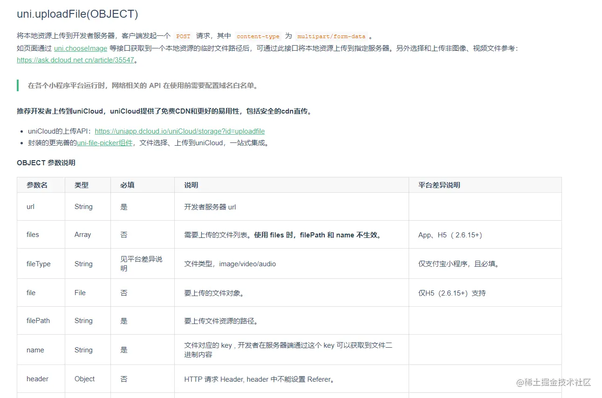The width and height of the screenshot is (602, 398).
Task: Click the files parameter name cell
Action: click(41, 235)
